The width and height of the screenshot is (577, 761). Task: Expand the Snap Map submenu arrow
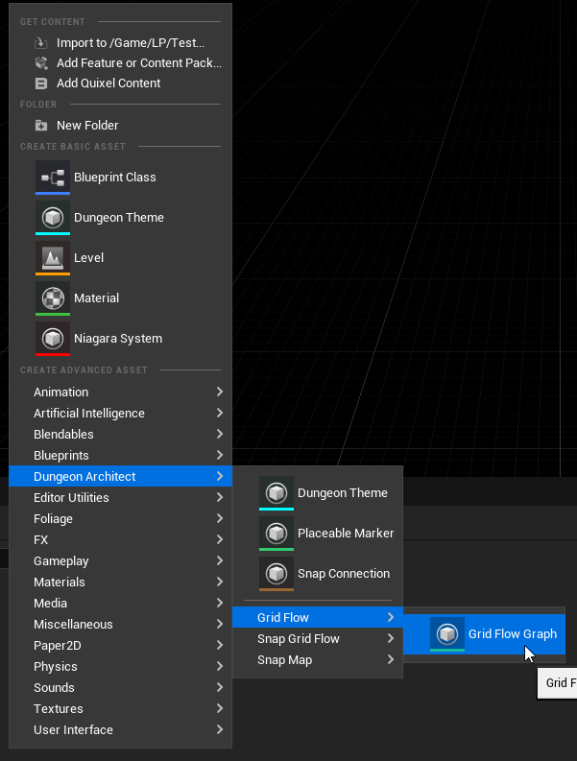(391, 659)
